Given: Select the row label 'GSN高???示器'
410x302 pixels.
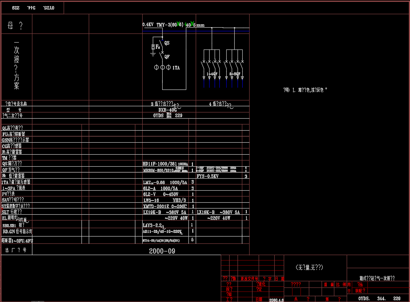Looking at the screenshot, I should coord(15,140).
